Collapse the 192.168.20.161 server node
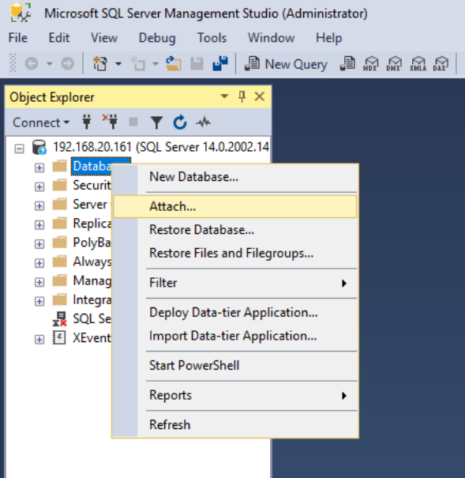This screenshot has width=465, height=478. (x=19, y=149)
